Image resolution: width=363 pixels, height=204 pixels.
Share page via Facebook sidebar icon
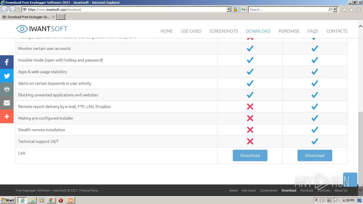coord(7,62)
